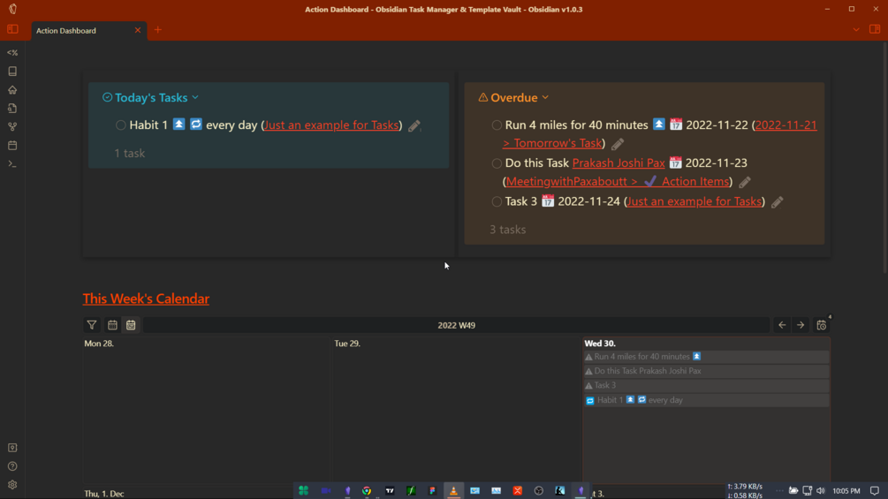Screen dimensions: 888x499
Task: Click the 10:05 PM taskbar clock
Action: (846, 491)
